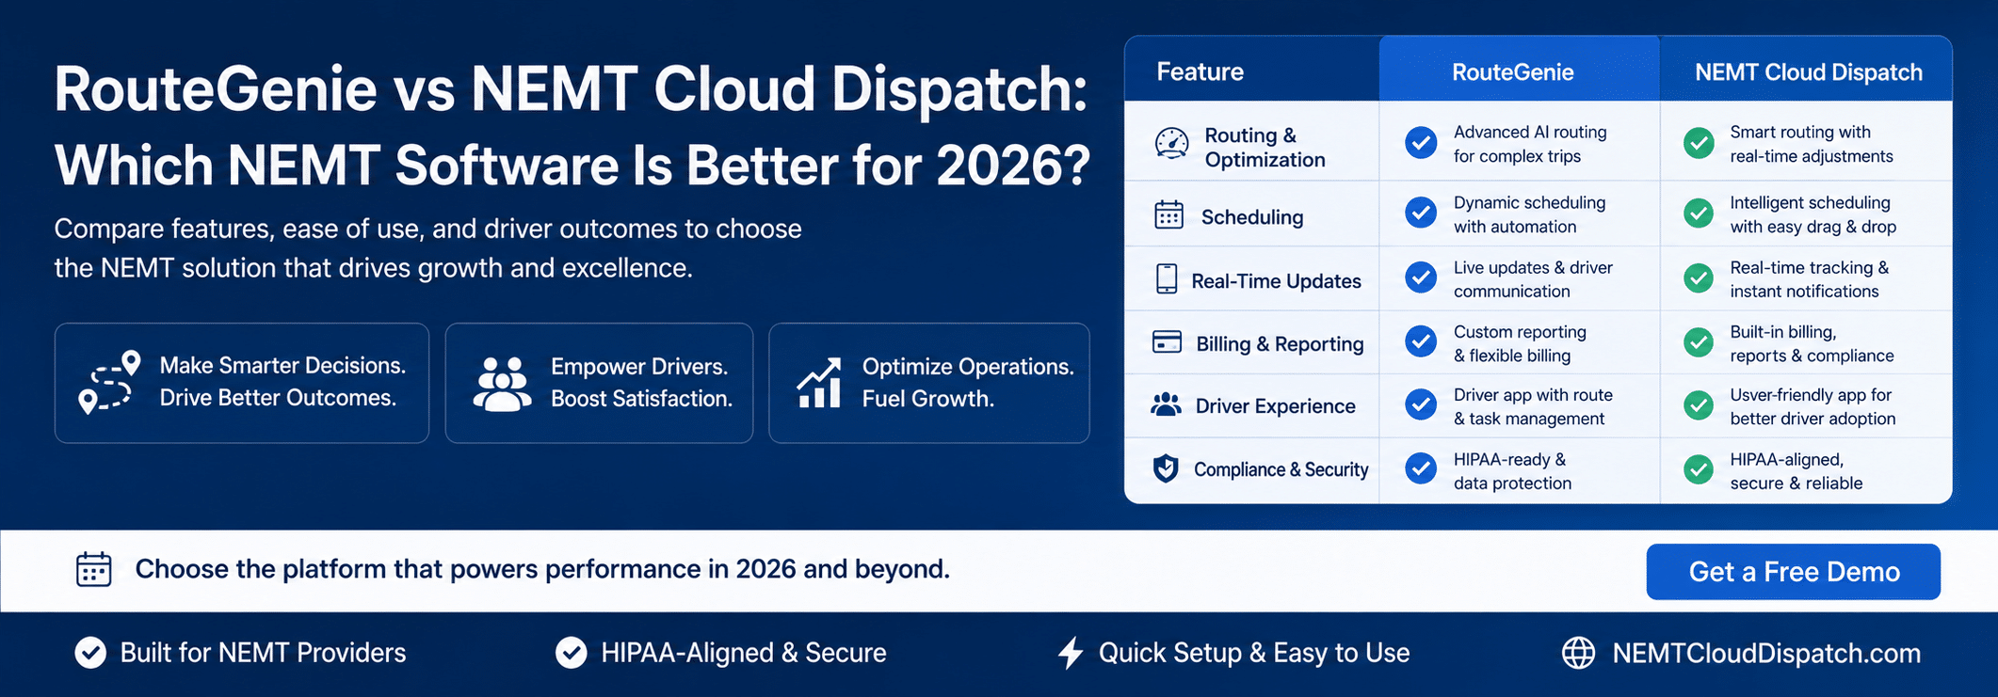
Task: Click blue check next to Advanced AI routing
Action: pyautogui.click(x=1421, y=143)
